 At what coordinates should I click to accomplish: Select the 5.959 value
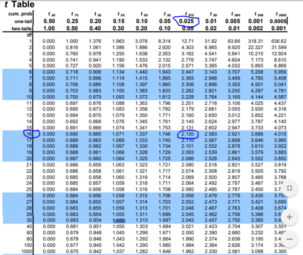click(280, 72)
